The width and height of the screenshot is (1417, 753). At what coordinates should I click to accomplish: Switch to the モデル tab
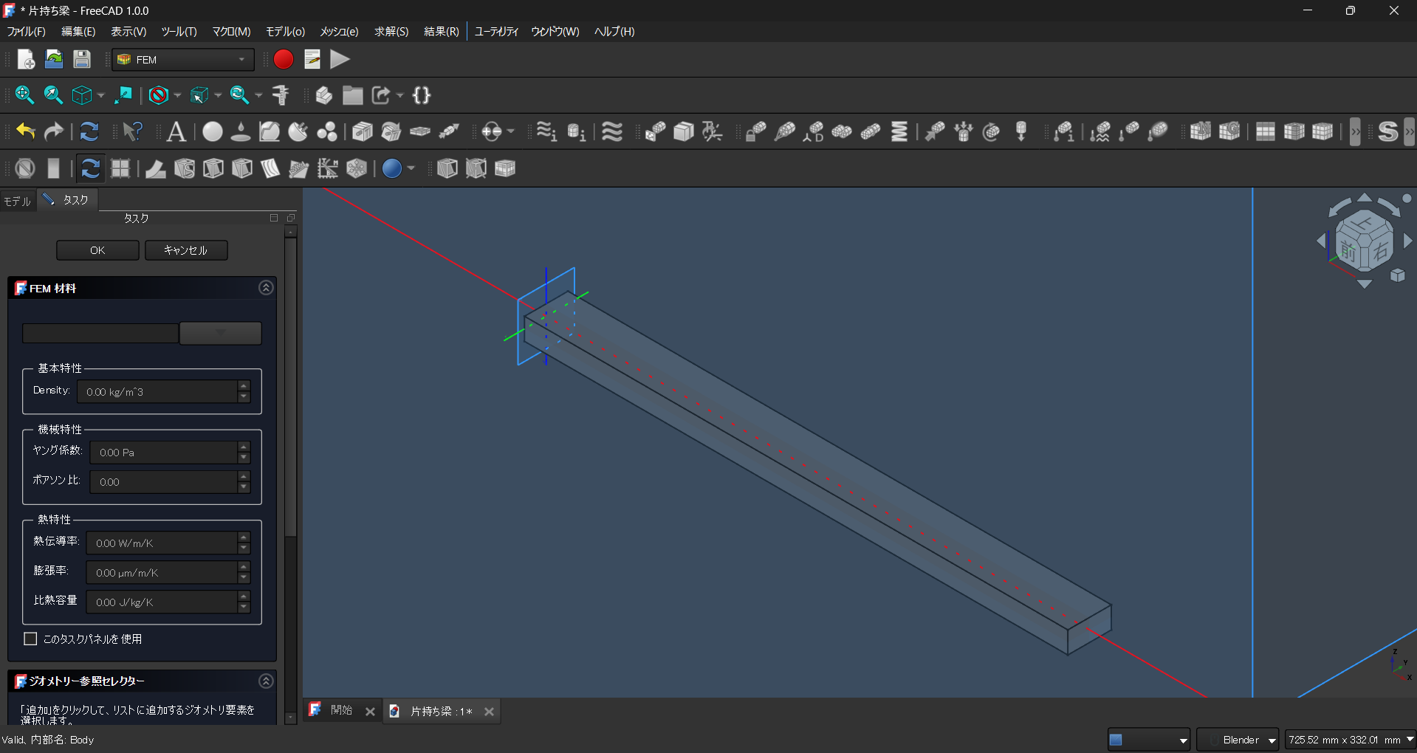pyautogui.click(x=17, y=201)
